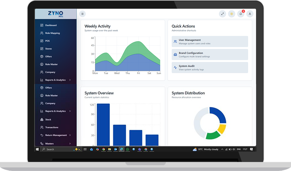
Task: Click the Transactions people icon
Action: coord(42,127)
